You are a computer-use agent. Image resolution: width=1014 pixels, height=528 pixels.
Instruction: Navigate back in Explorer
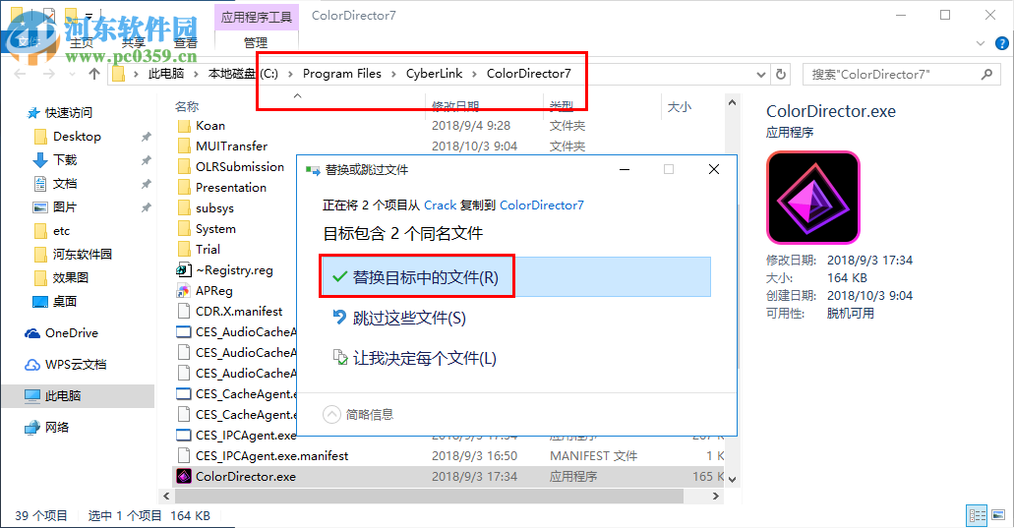pyautogui.click(x=20, y=74)
